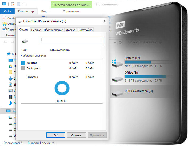Open the Доступ tab in properties
Viewport: 188px width, 146px height.
(x=71, y=30)
